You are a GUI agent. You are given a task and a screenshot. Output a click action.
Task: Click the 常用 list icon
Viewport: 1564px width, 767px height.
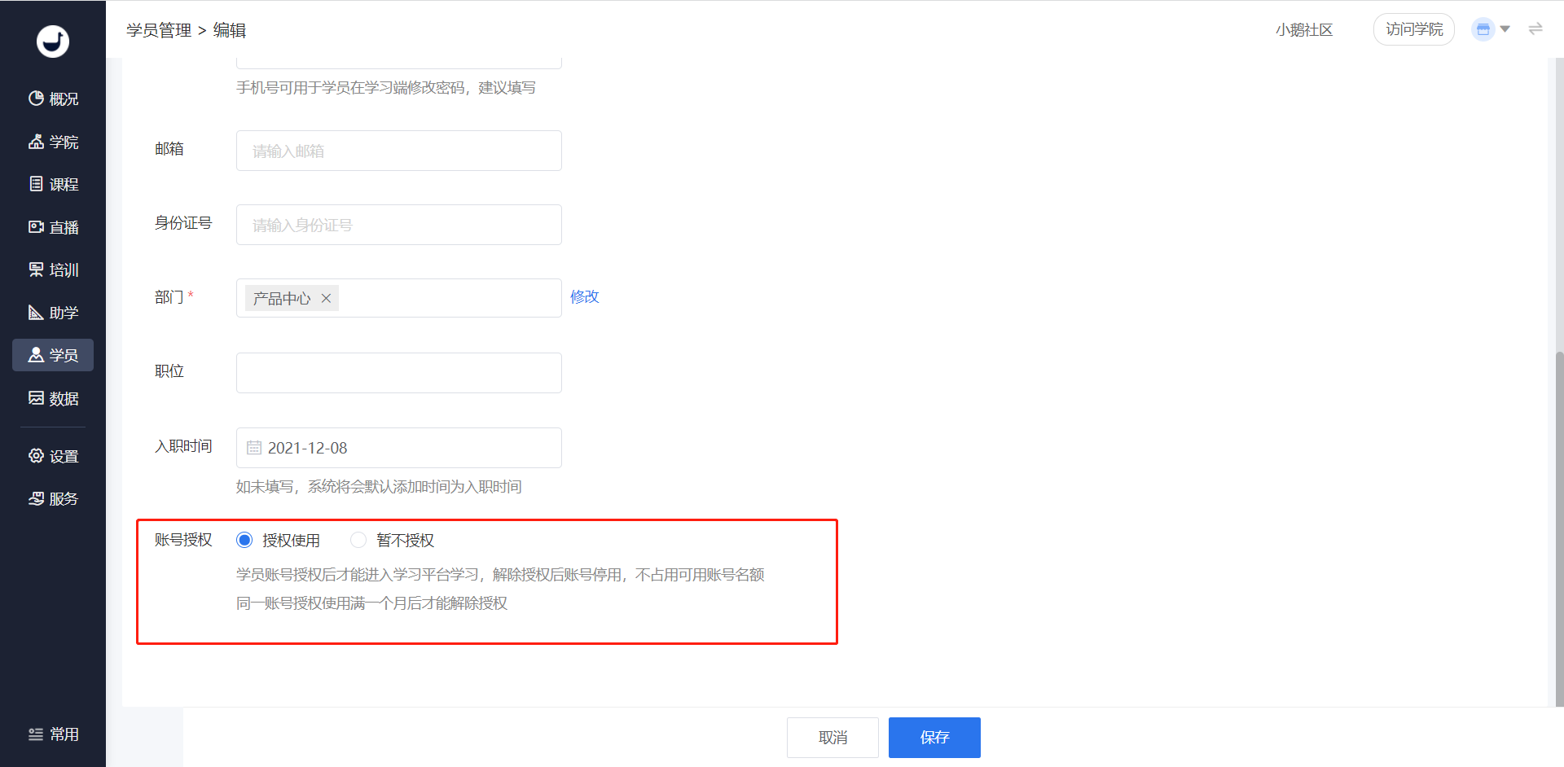point(36,734)
